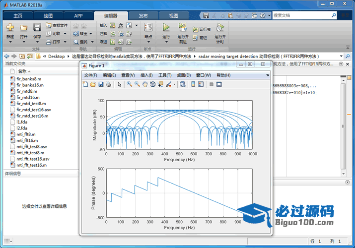
Task: Click the uncomment icon beside percent
Action: 121,34
